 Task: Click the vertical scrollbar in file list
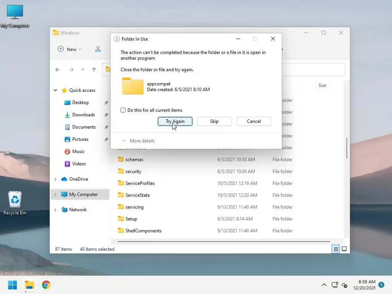[346, 148]
